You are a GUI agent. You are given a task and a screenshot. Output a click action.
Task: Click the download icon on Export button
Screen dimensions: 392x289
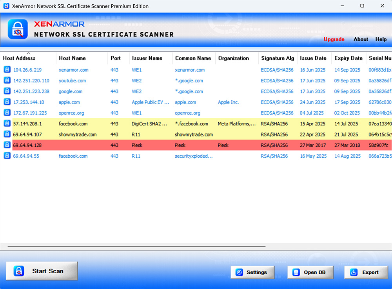(354, 272)
